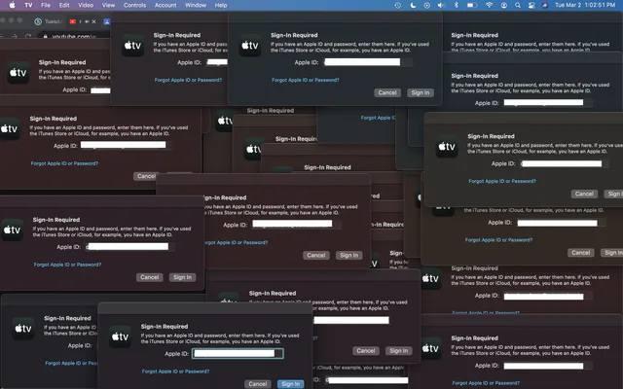The width and height of the screenshot is (623, 389).
Task: Open the Apple menu logo
Action: 12,5
